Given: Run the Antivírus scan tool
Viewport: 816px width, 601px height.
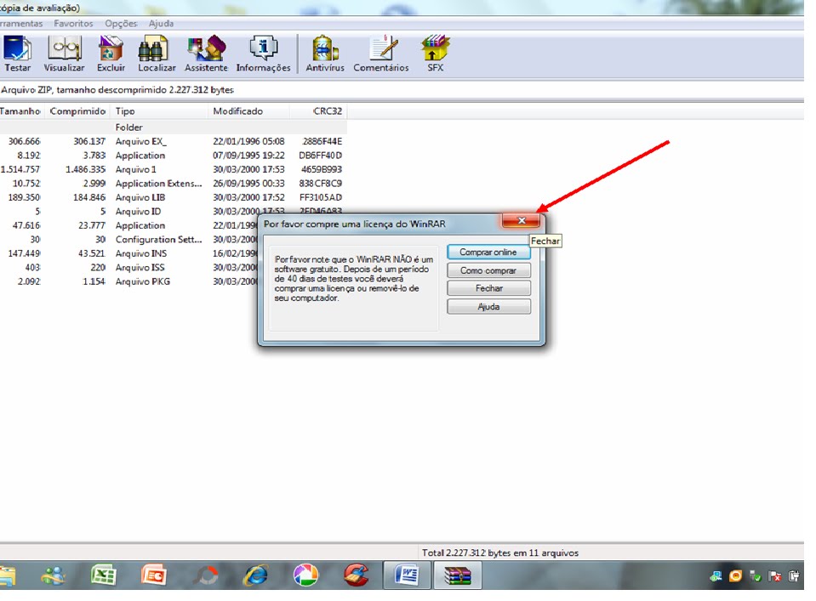Looking at the screenshot, I should pyautogui.click(x=325, y=53).
